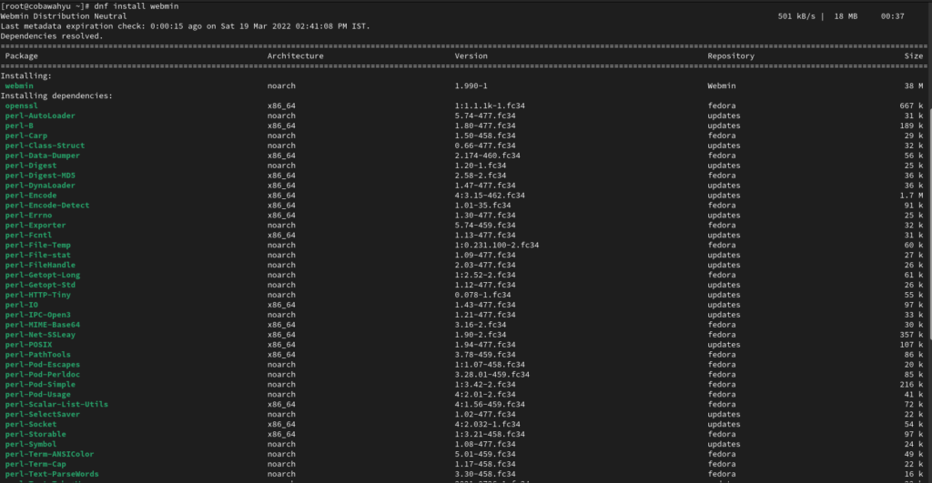Click the perl-Data-Dumper package name

click(42, 156)
